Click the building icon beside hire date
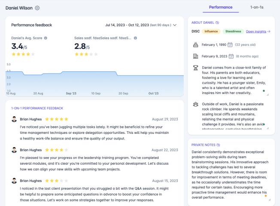Screen dimensions: 280x206 [195, 56]
